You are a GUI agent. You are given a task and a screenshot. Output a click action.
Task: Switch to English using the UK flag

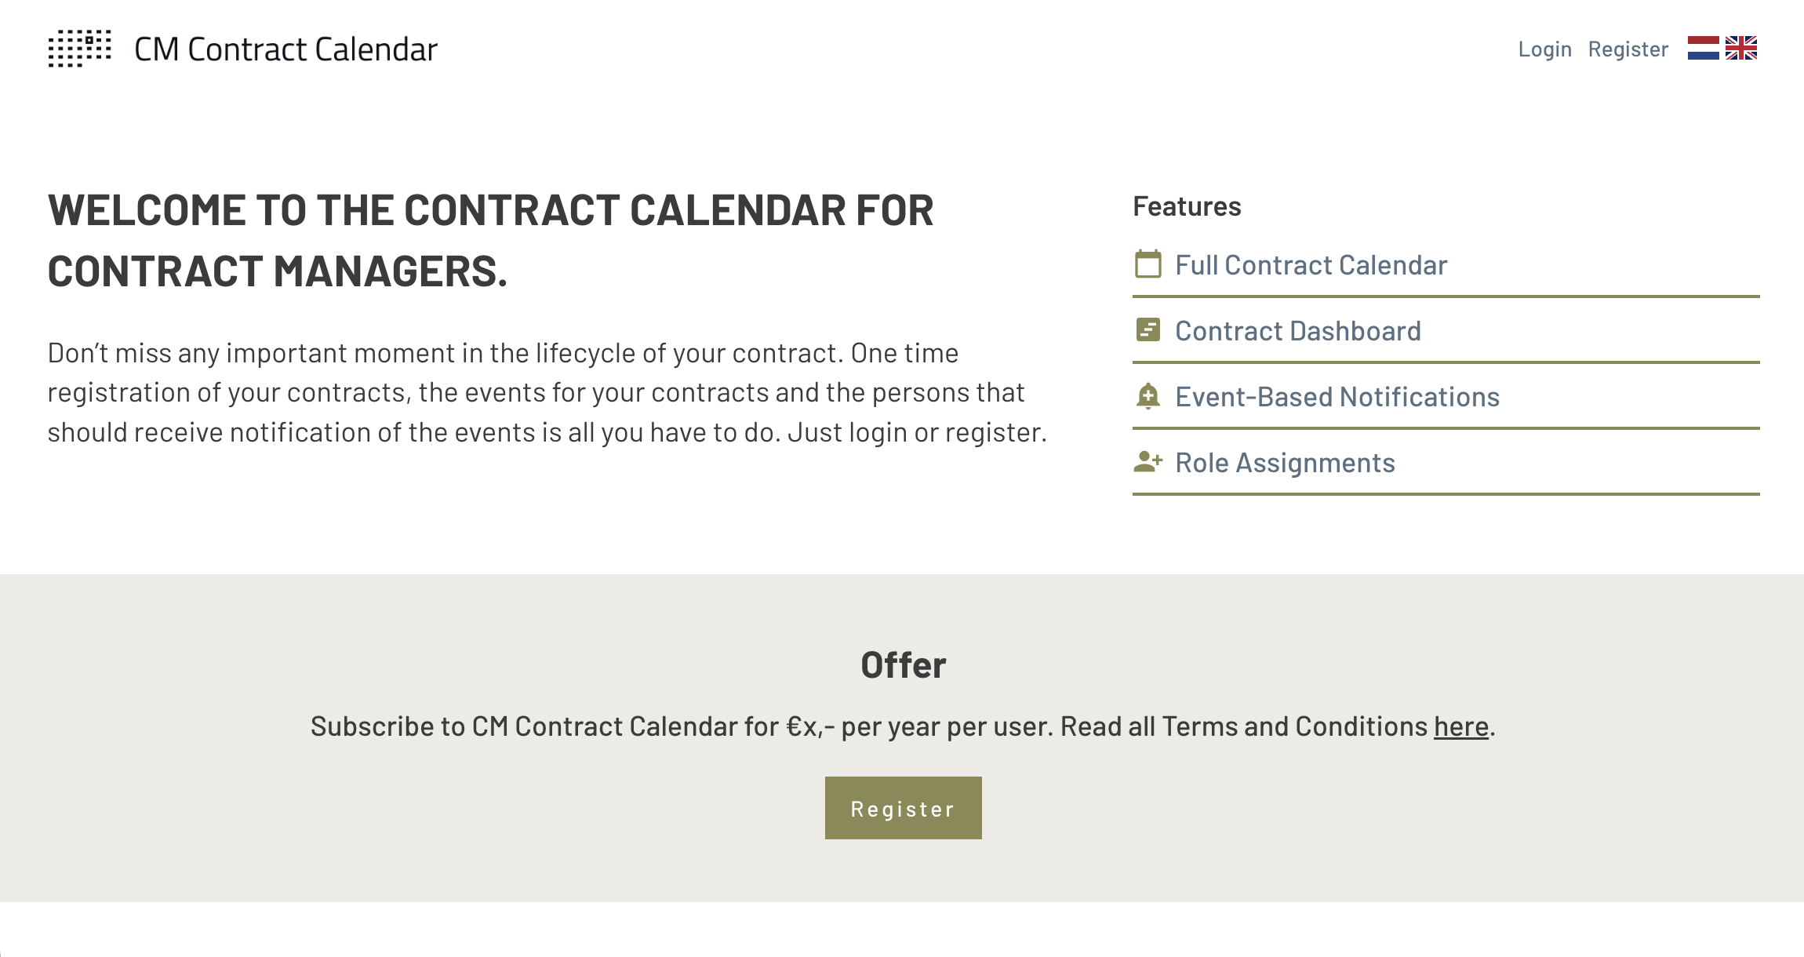(1740, 49)
